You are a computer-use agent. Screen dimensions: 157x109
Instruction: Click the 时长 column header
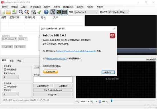coord(43,17)
